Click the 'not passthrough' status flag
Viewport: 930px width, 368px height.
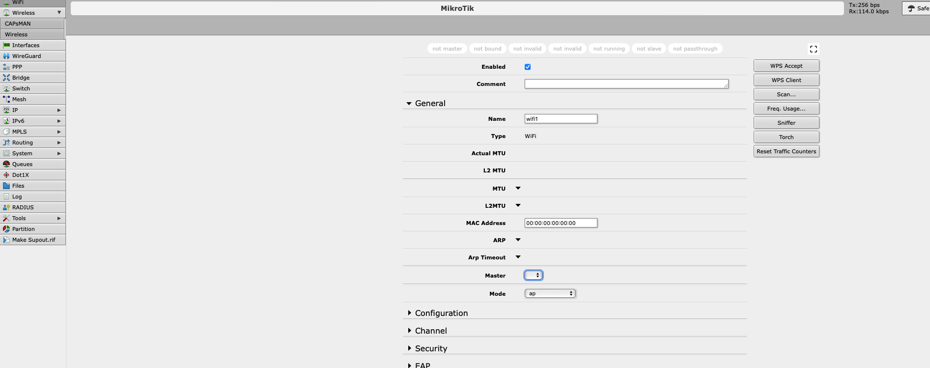[x=695, y=49]
